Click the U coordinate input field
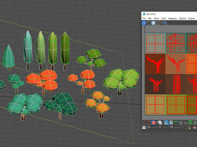This screenshot has height=147, width=197. tap(153, 127)
